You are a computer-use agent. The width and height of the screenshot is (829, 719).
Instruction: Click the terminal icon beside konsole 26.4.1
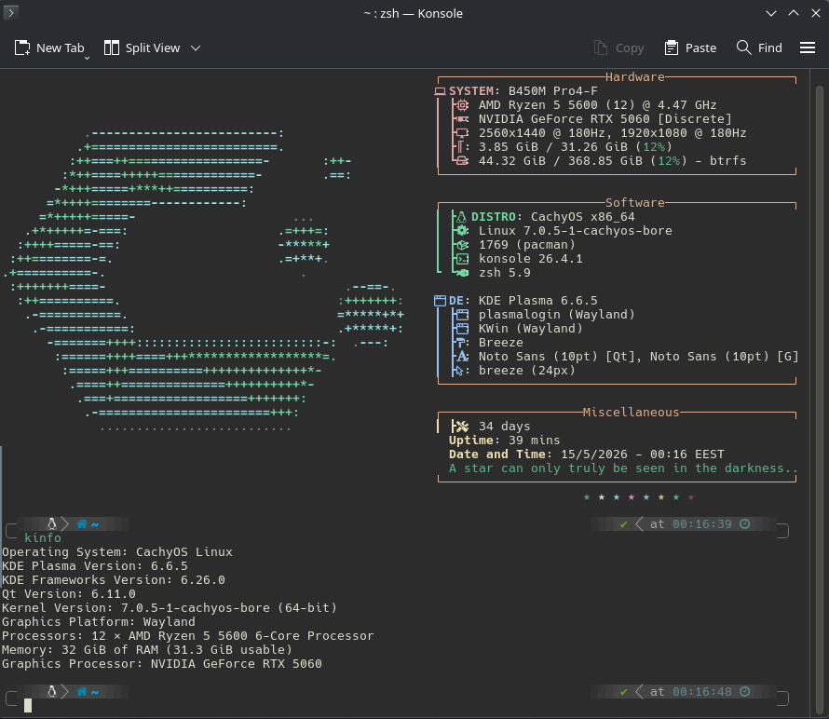(x=463, y=259)
